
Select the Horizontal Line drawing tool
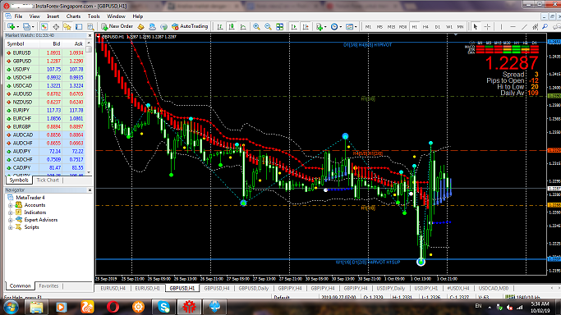pos(513,27)
